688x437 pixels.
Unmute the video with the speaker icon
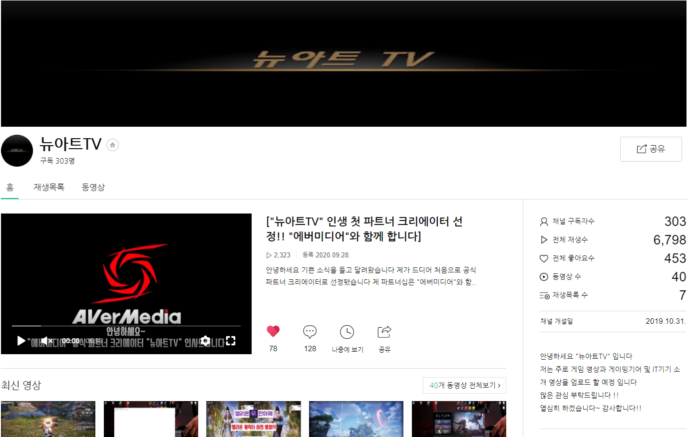[46, 341]
